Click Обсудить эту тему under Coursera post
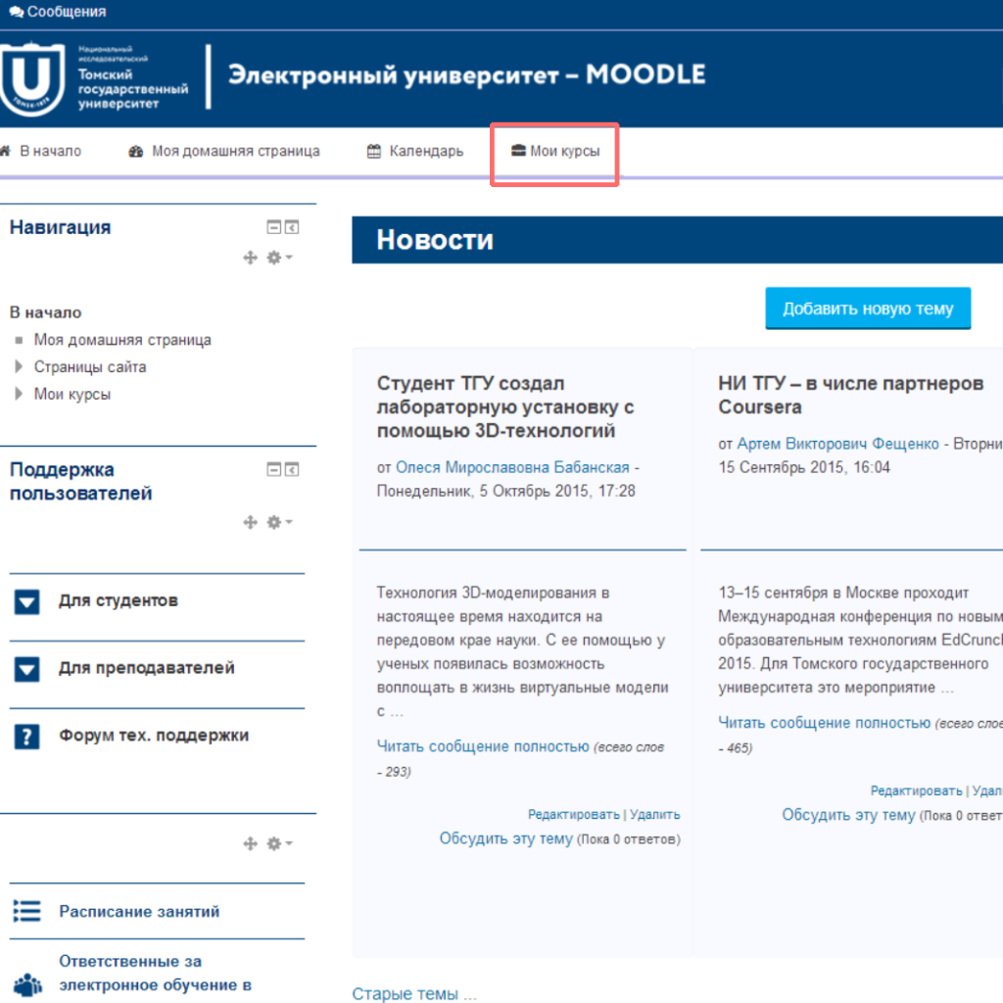This screenshot has width=1003, height=1003. point(848,815)
